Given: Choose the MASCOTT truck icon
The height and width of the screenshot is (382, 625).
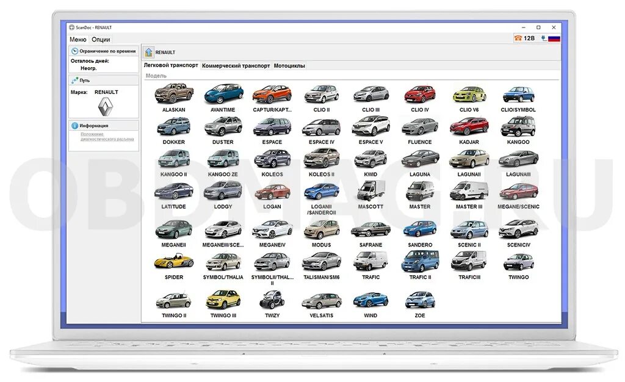Looking at the screenshot, I should 370,191.
